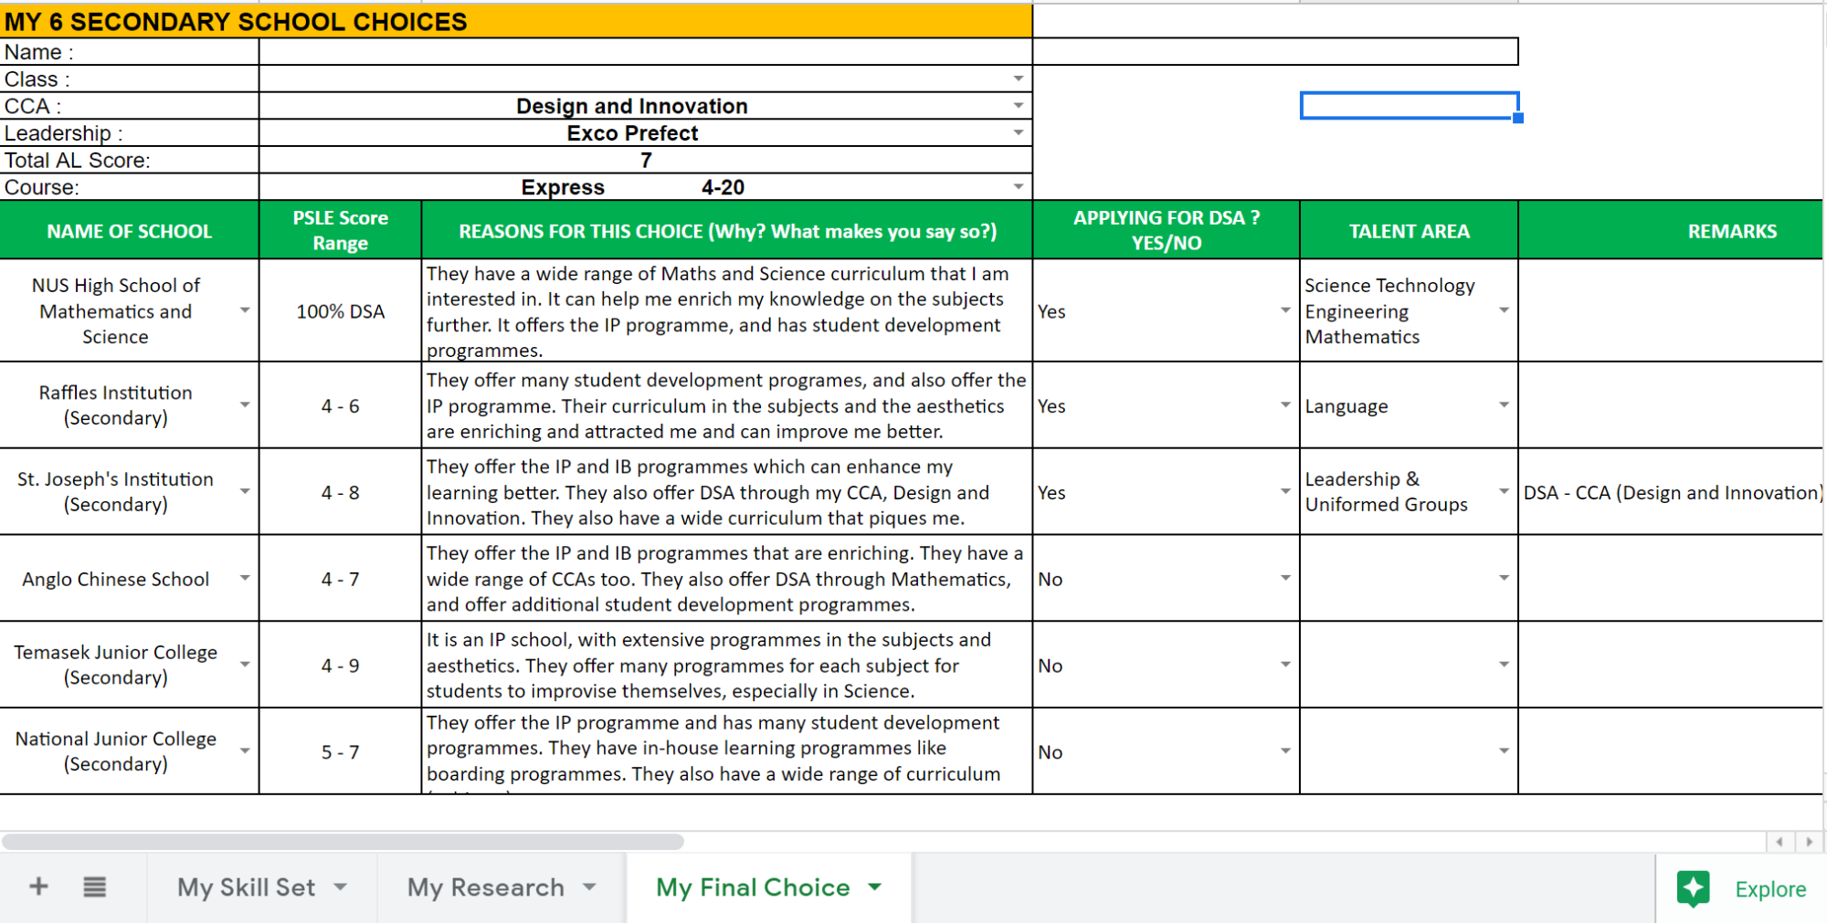Screen dimensions: 1827x923
Task: Click the 4 - 9 score range cell
Action: 340,665
